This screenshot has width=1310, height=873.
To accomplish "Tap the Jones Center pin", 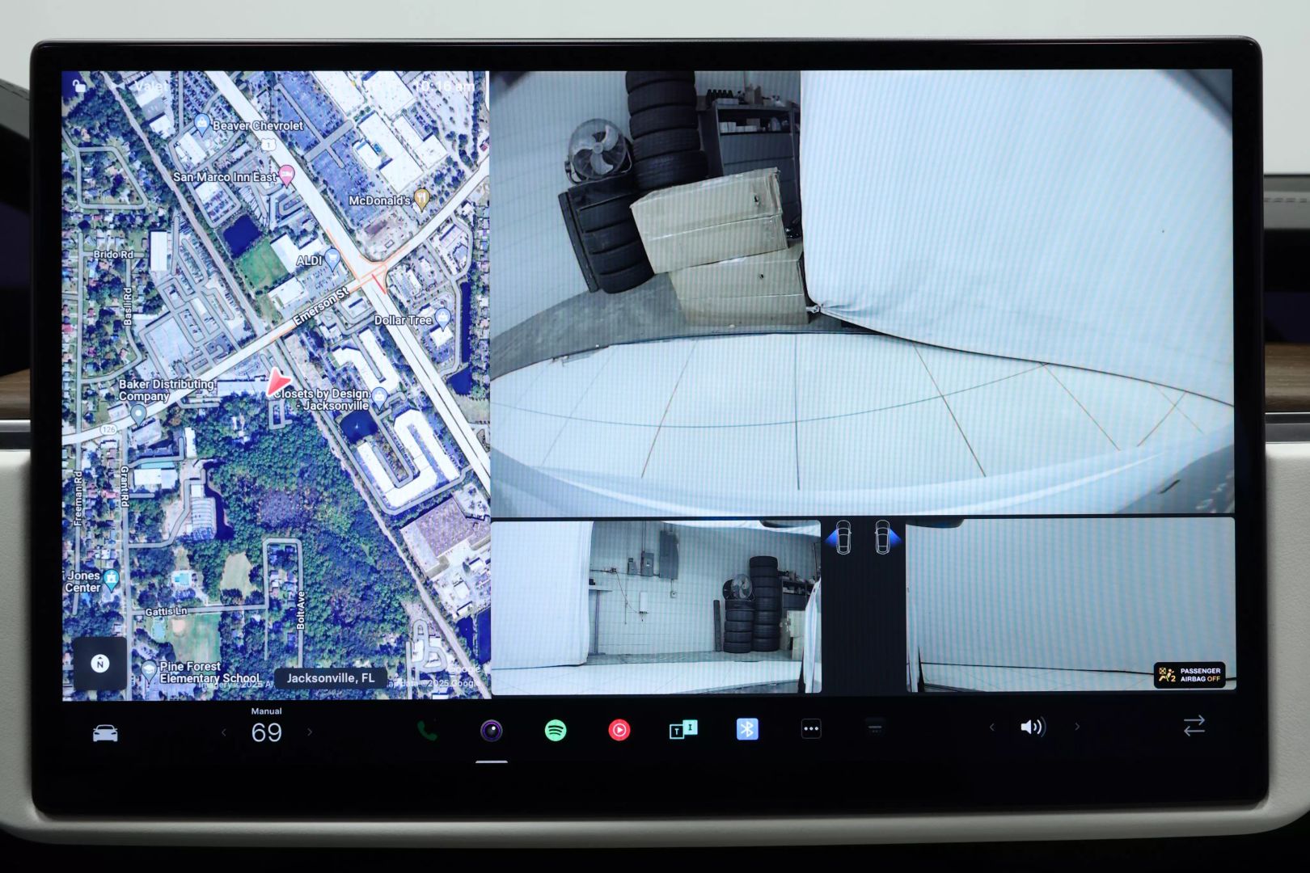I will tap(112, 579).
